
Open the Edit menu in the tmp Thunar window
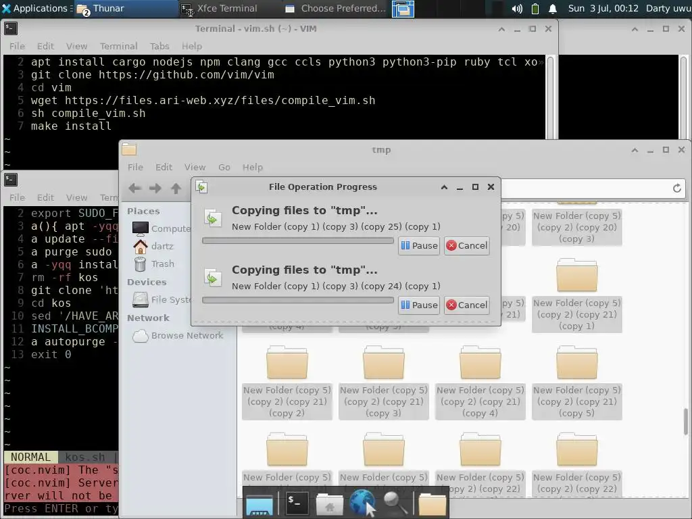[x=164, y=168]
